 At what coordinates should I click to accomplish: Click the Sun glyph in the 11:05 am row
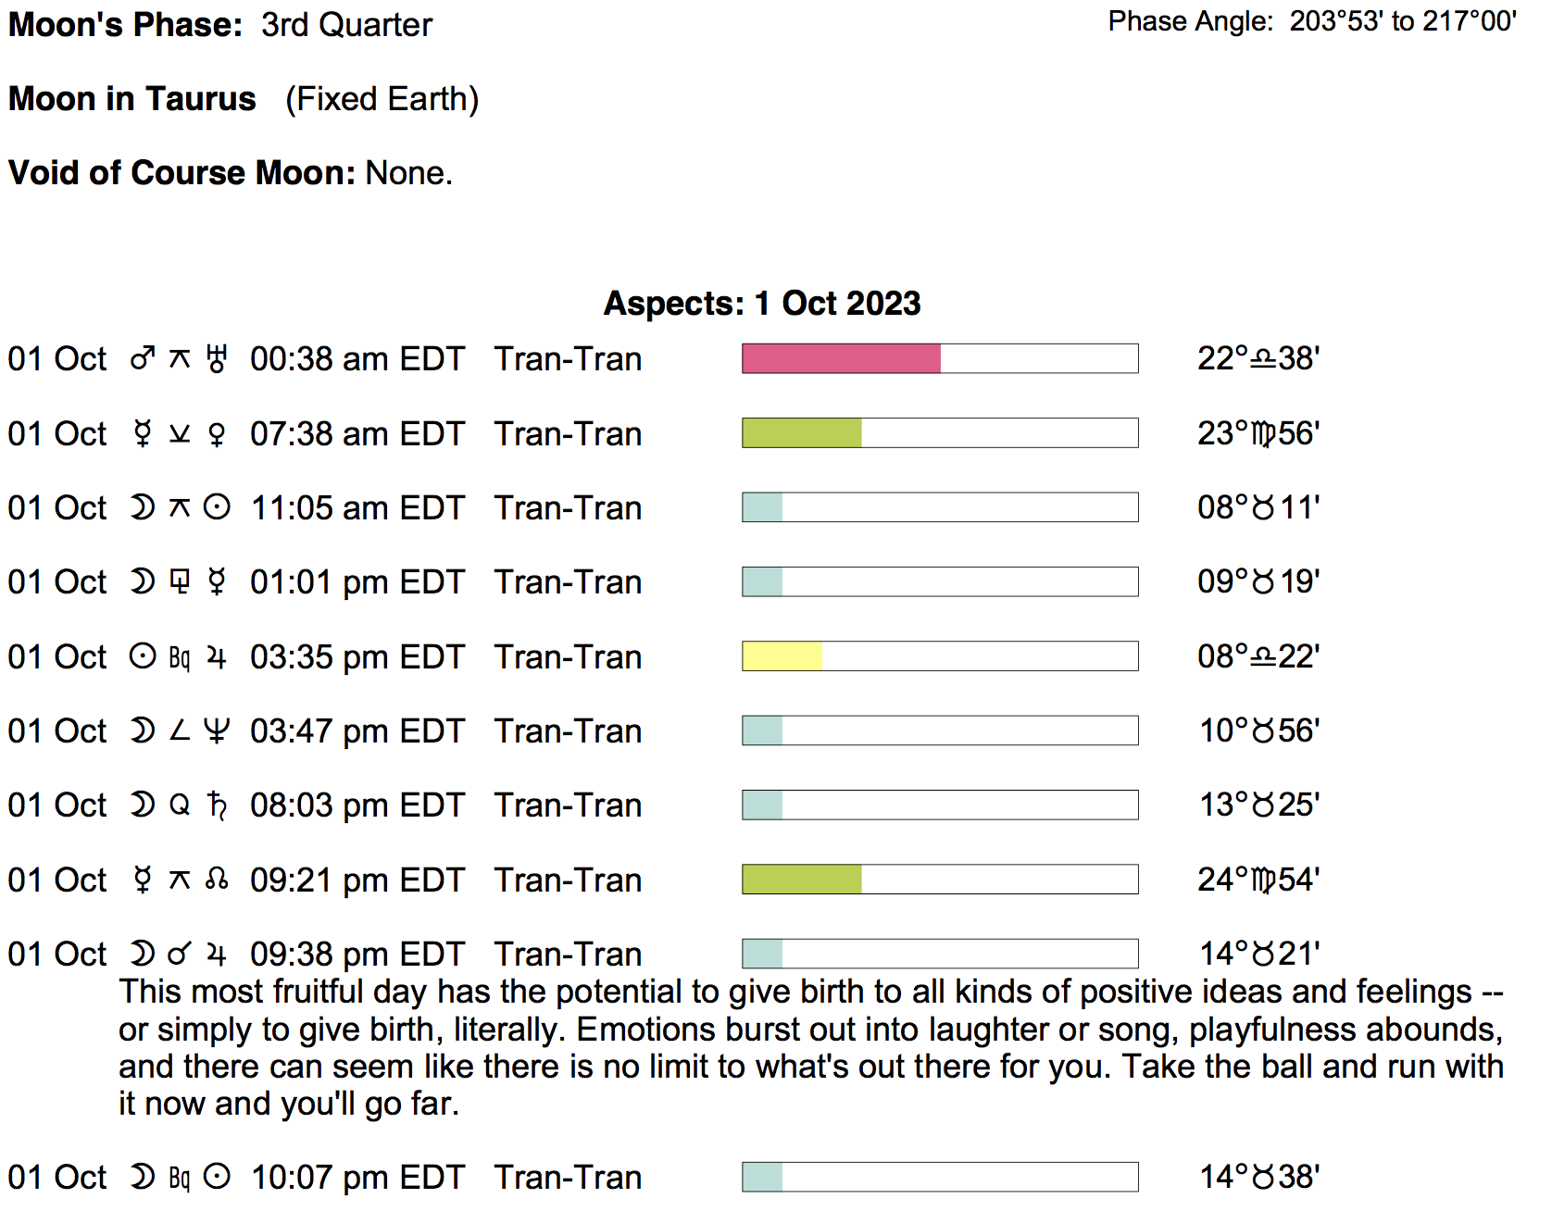pos(217,507)
